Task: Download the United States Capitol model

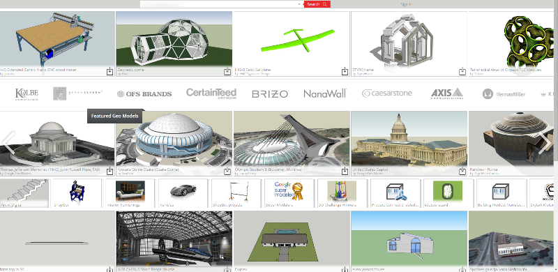Action: tap(462, 172)
